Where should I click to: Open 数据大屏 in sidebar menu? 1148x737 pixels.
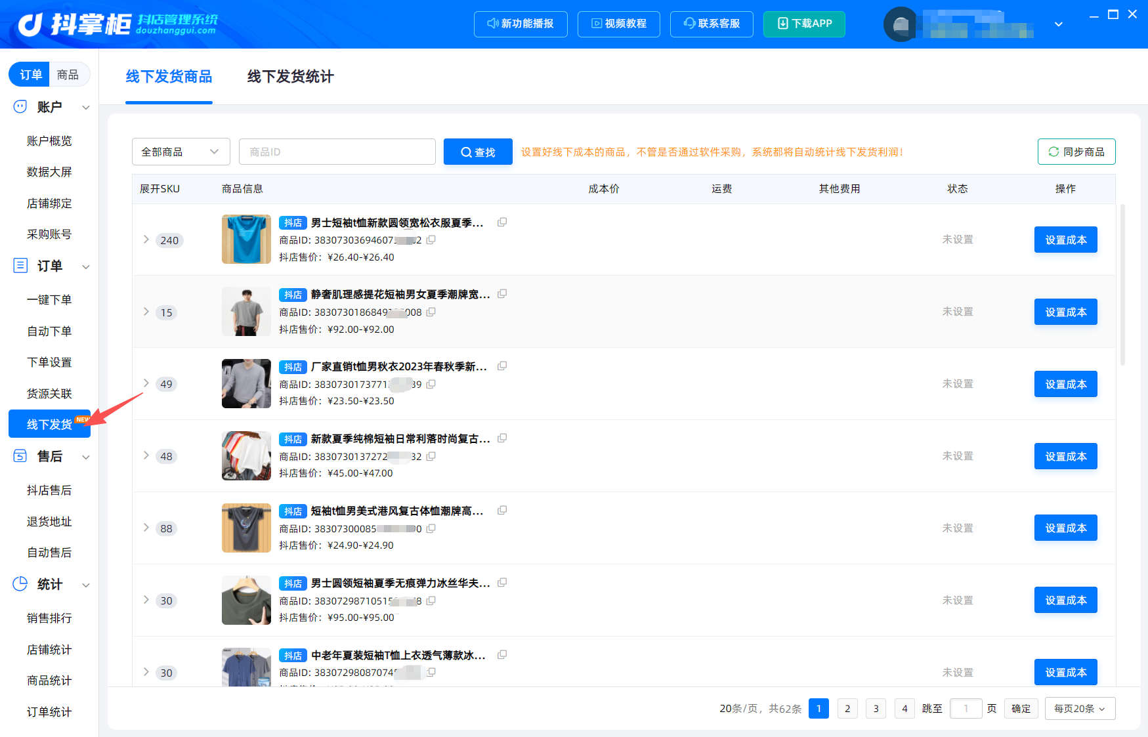[49, 172]
